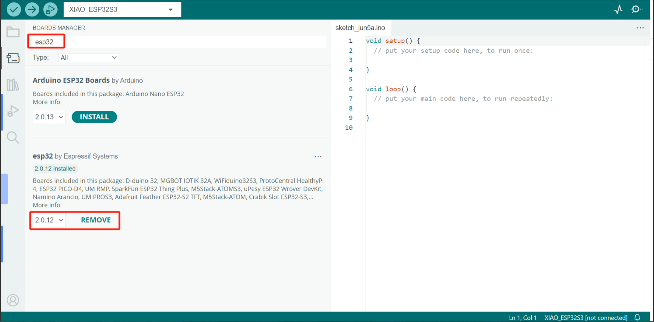This screenshot has height=322, width=654.
Task: Open the Serial Plotter icon
Action: [618, 9]
